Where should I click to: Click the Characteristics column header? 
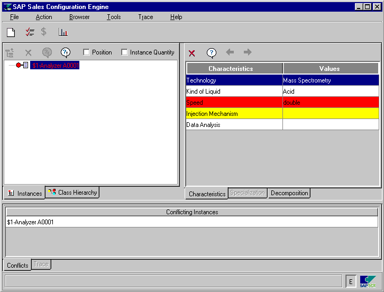pos(234,69)
